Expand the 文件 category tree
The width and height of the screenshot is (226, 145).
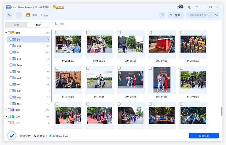(x=6, y=116)
